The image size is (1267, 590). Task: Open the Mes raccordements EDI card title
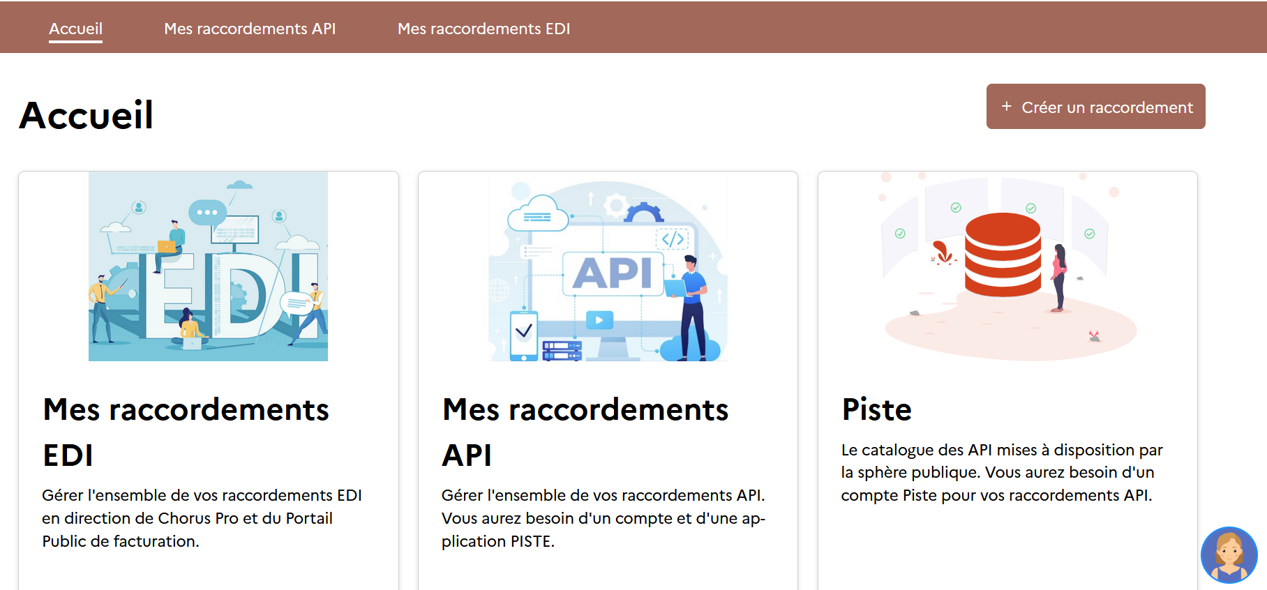(x=186, y=432)
